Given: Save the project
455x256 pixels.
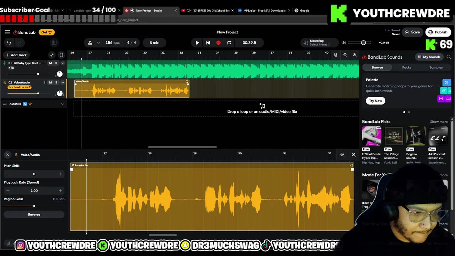Looking at the screenshot, I should [412, 32].
